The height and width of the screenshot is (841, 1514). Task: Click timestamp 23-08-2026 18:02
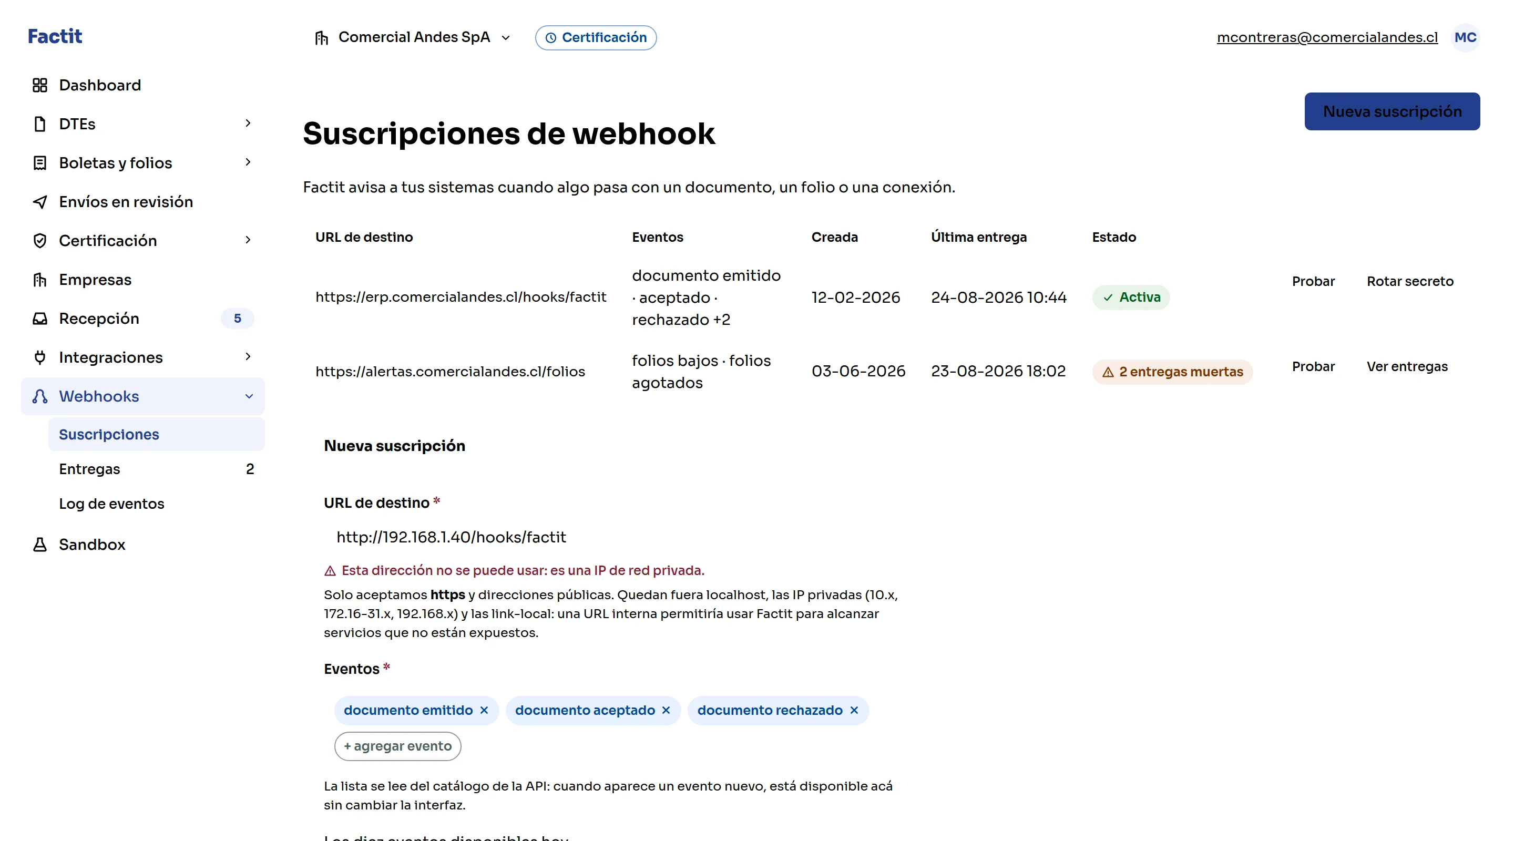coord(998,372)
